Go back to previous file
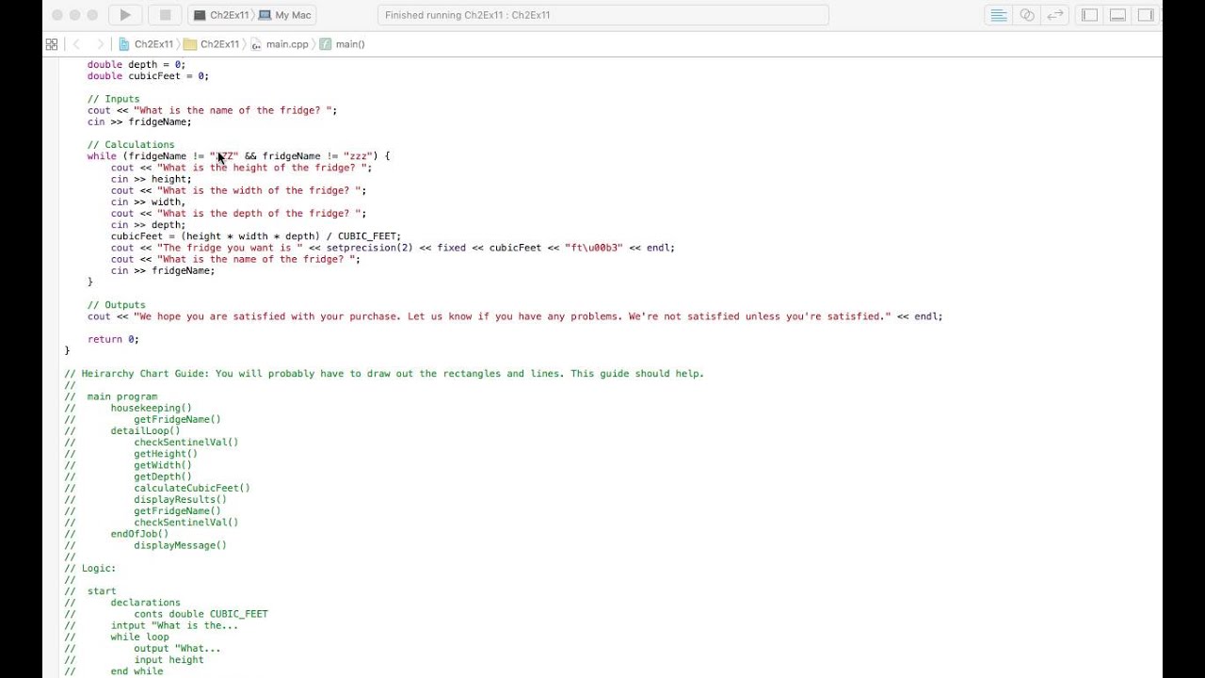This screenshot has height=678, width=1205. (x=76, y=44)
